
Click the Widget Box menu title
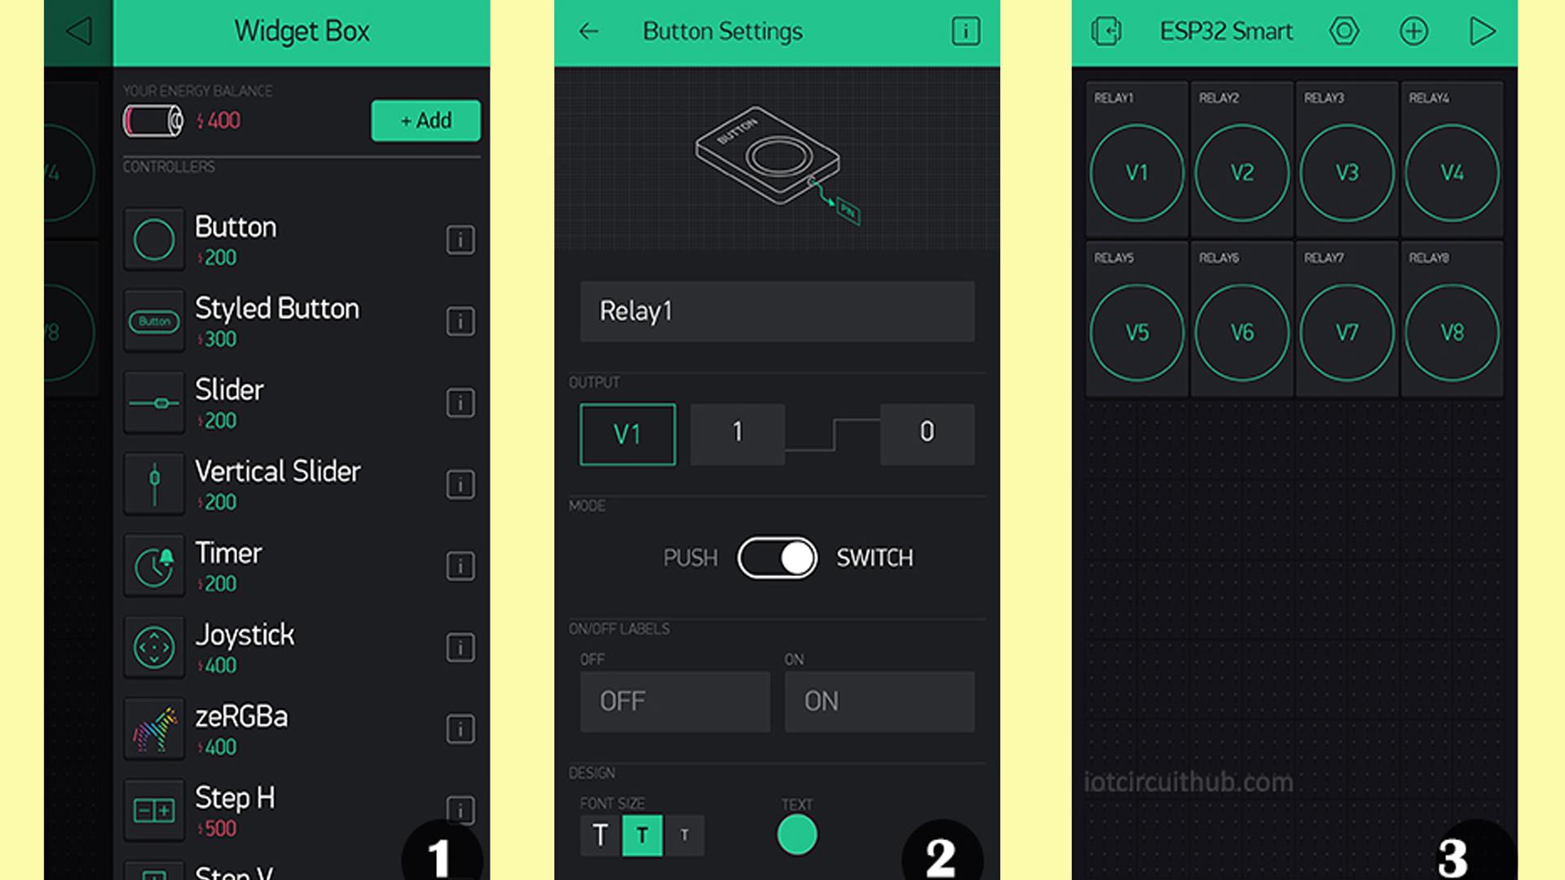click(304, 30)
